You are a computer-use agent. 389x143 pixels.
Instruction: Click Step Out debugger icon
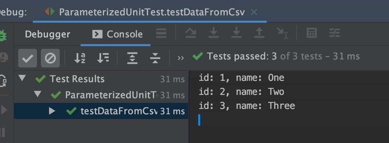259,33
